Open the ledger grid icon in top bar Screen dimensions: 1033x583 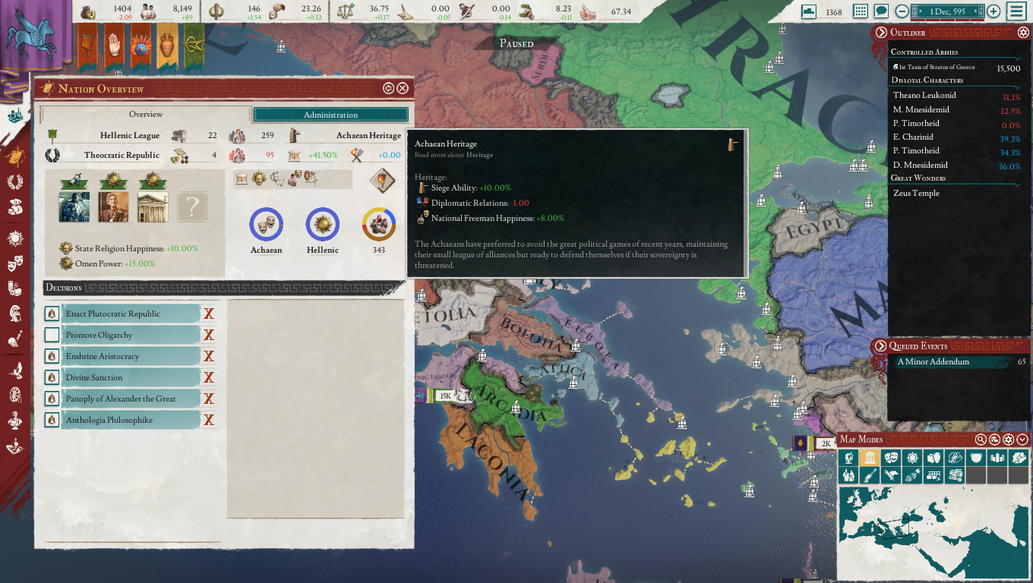pos(860,11)
